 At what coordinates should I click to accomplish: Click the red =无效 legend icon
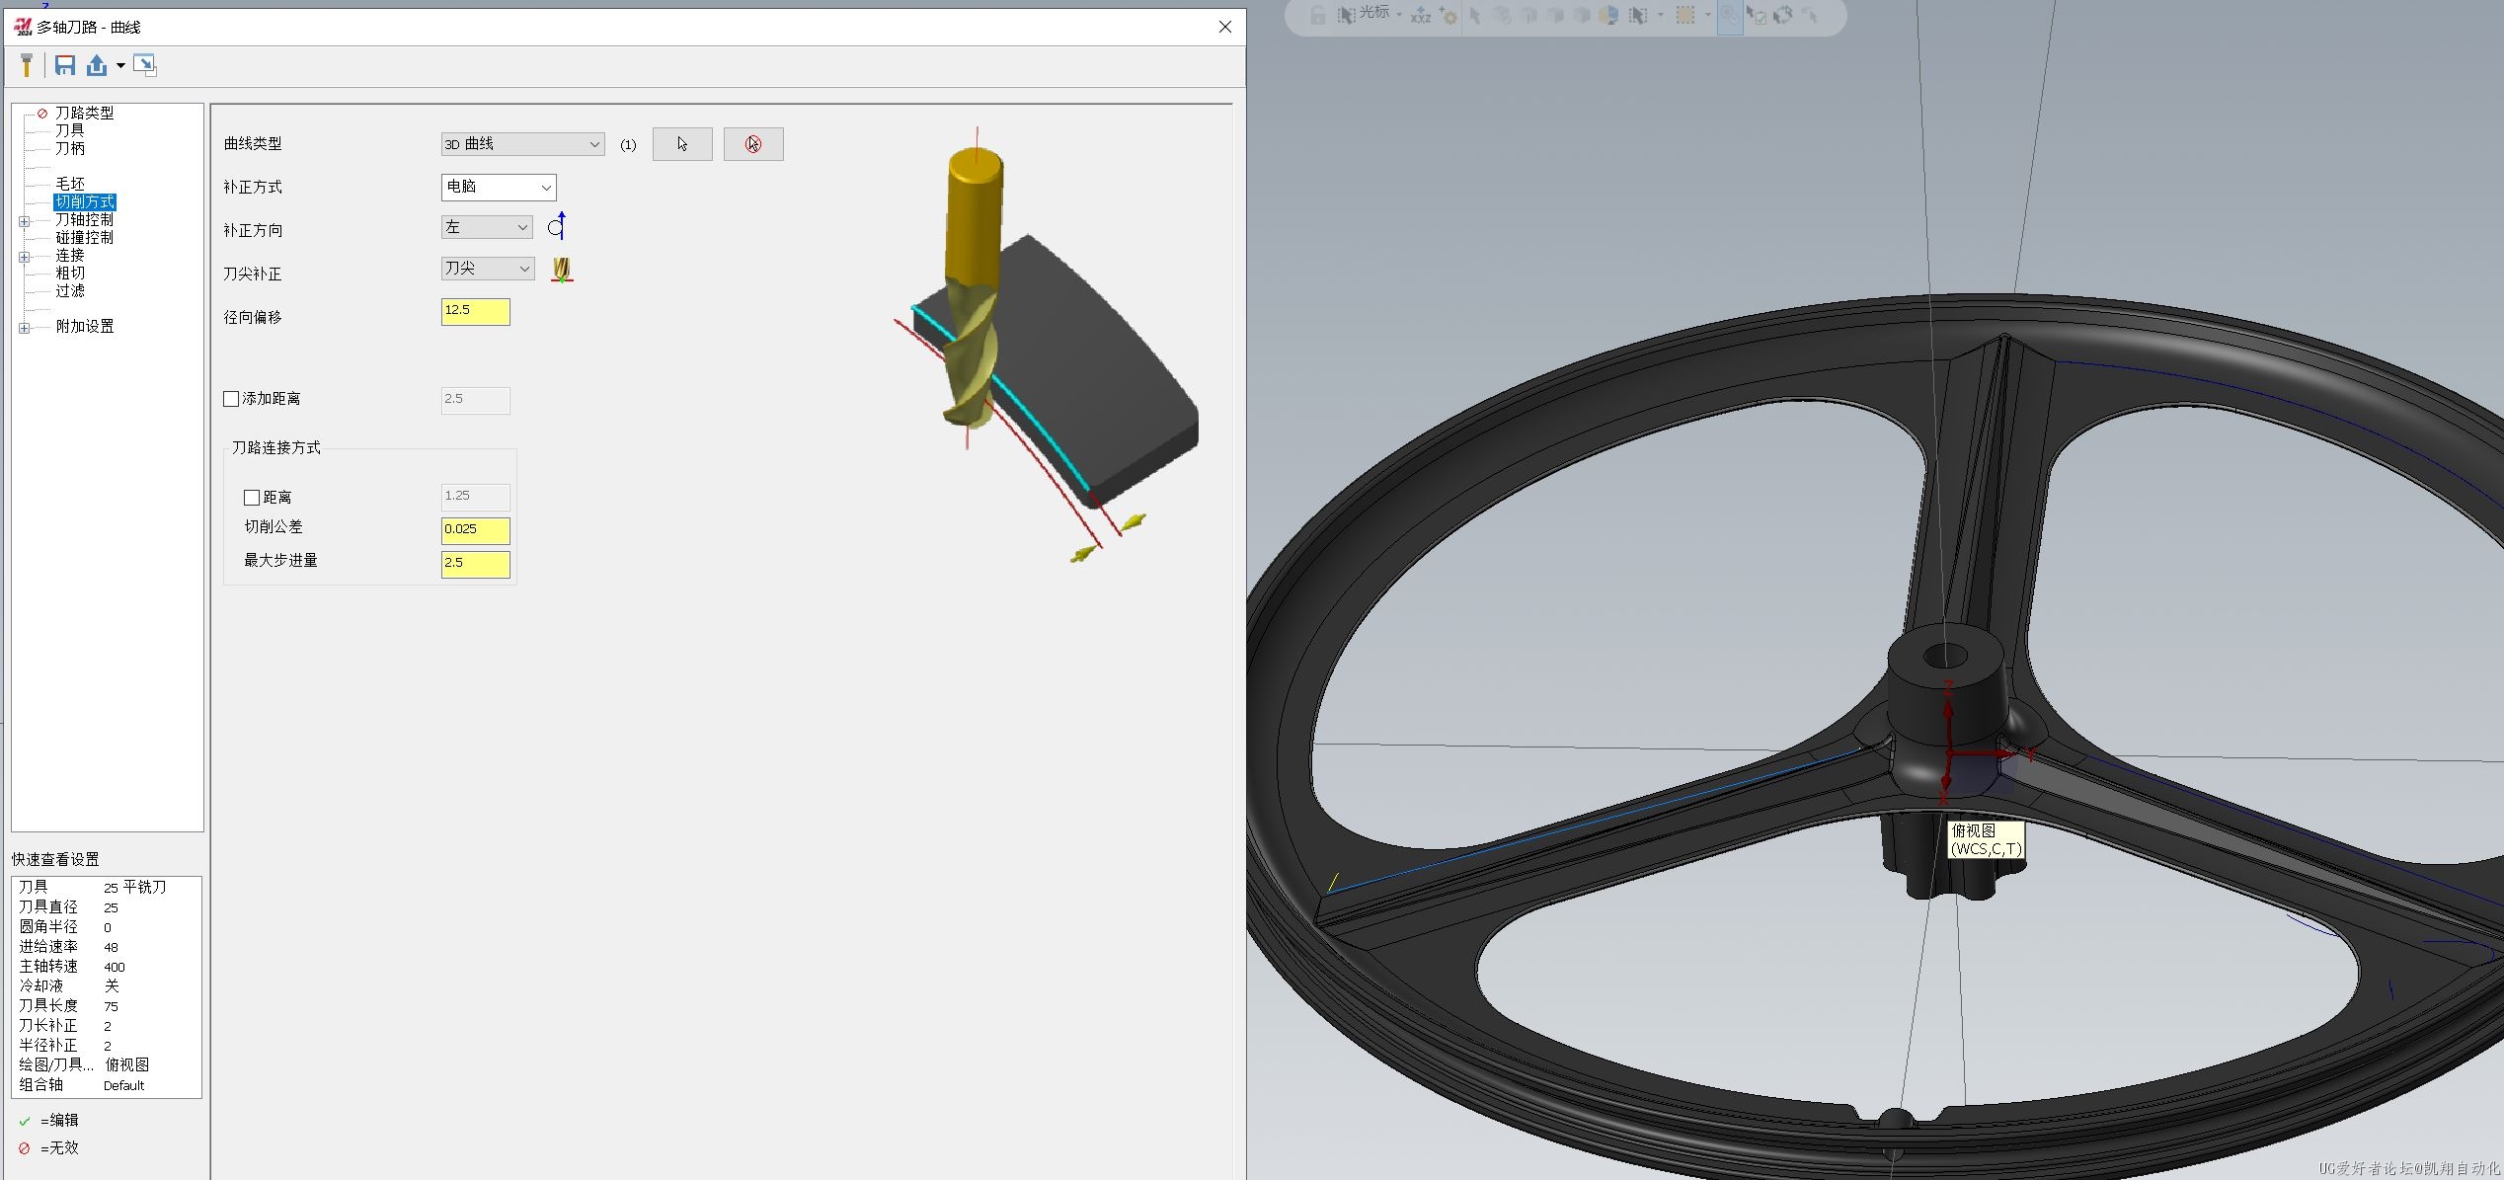pyautogui.click(x=25, y=1148)
